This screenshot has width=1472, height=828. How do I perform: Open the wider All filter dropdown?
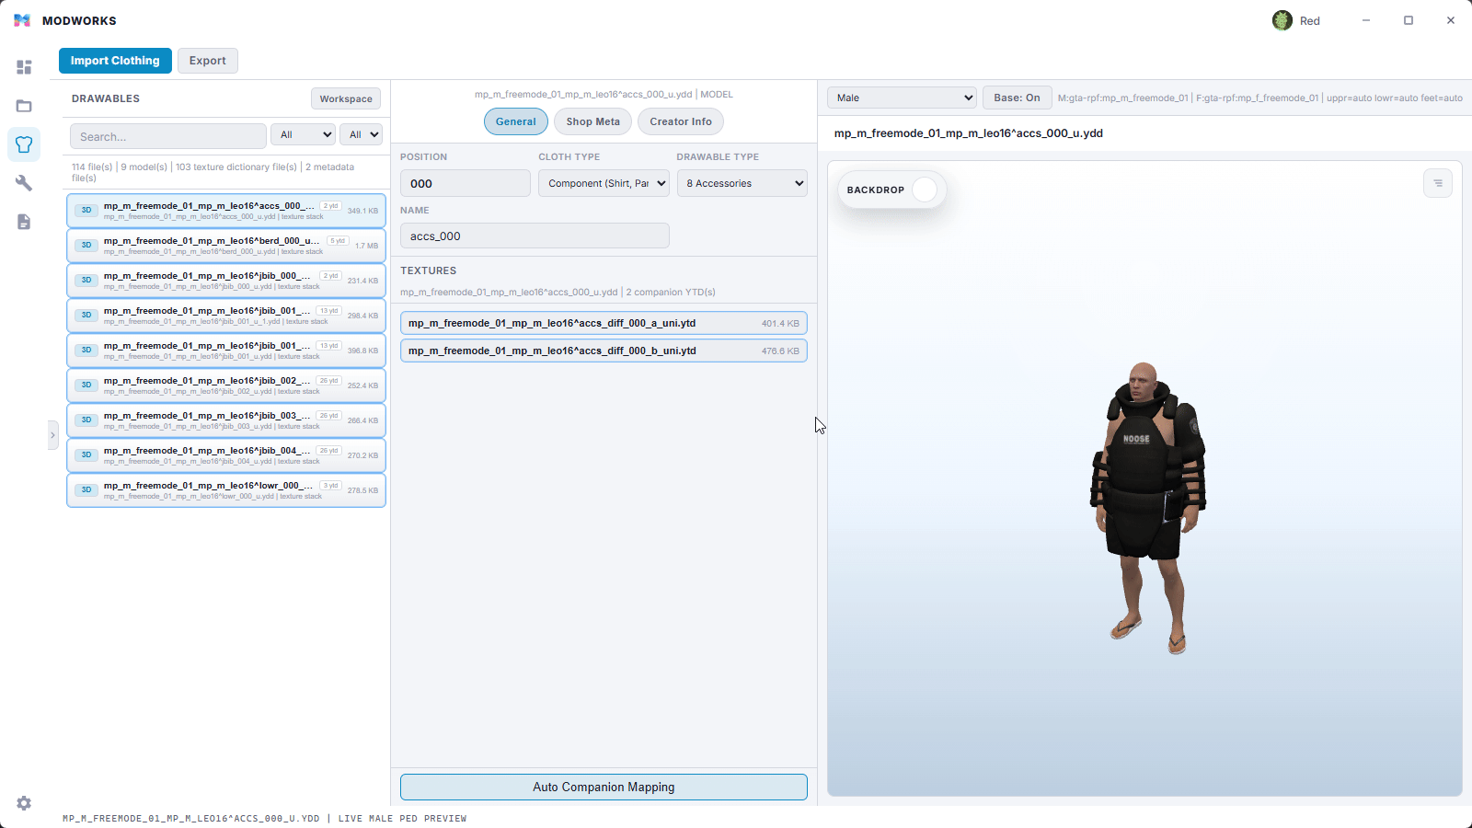[x=304, y=135]
